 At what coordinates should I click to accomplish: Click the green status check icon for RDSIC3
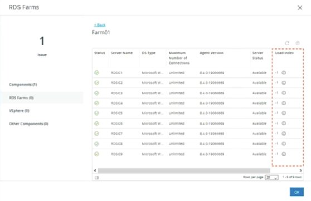(x=96, y=93)
